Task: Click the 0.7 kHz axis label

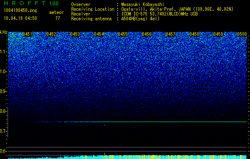Action: [3, 131]
